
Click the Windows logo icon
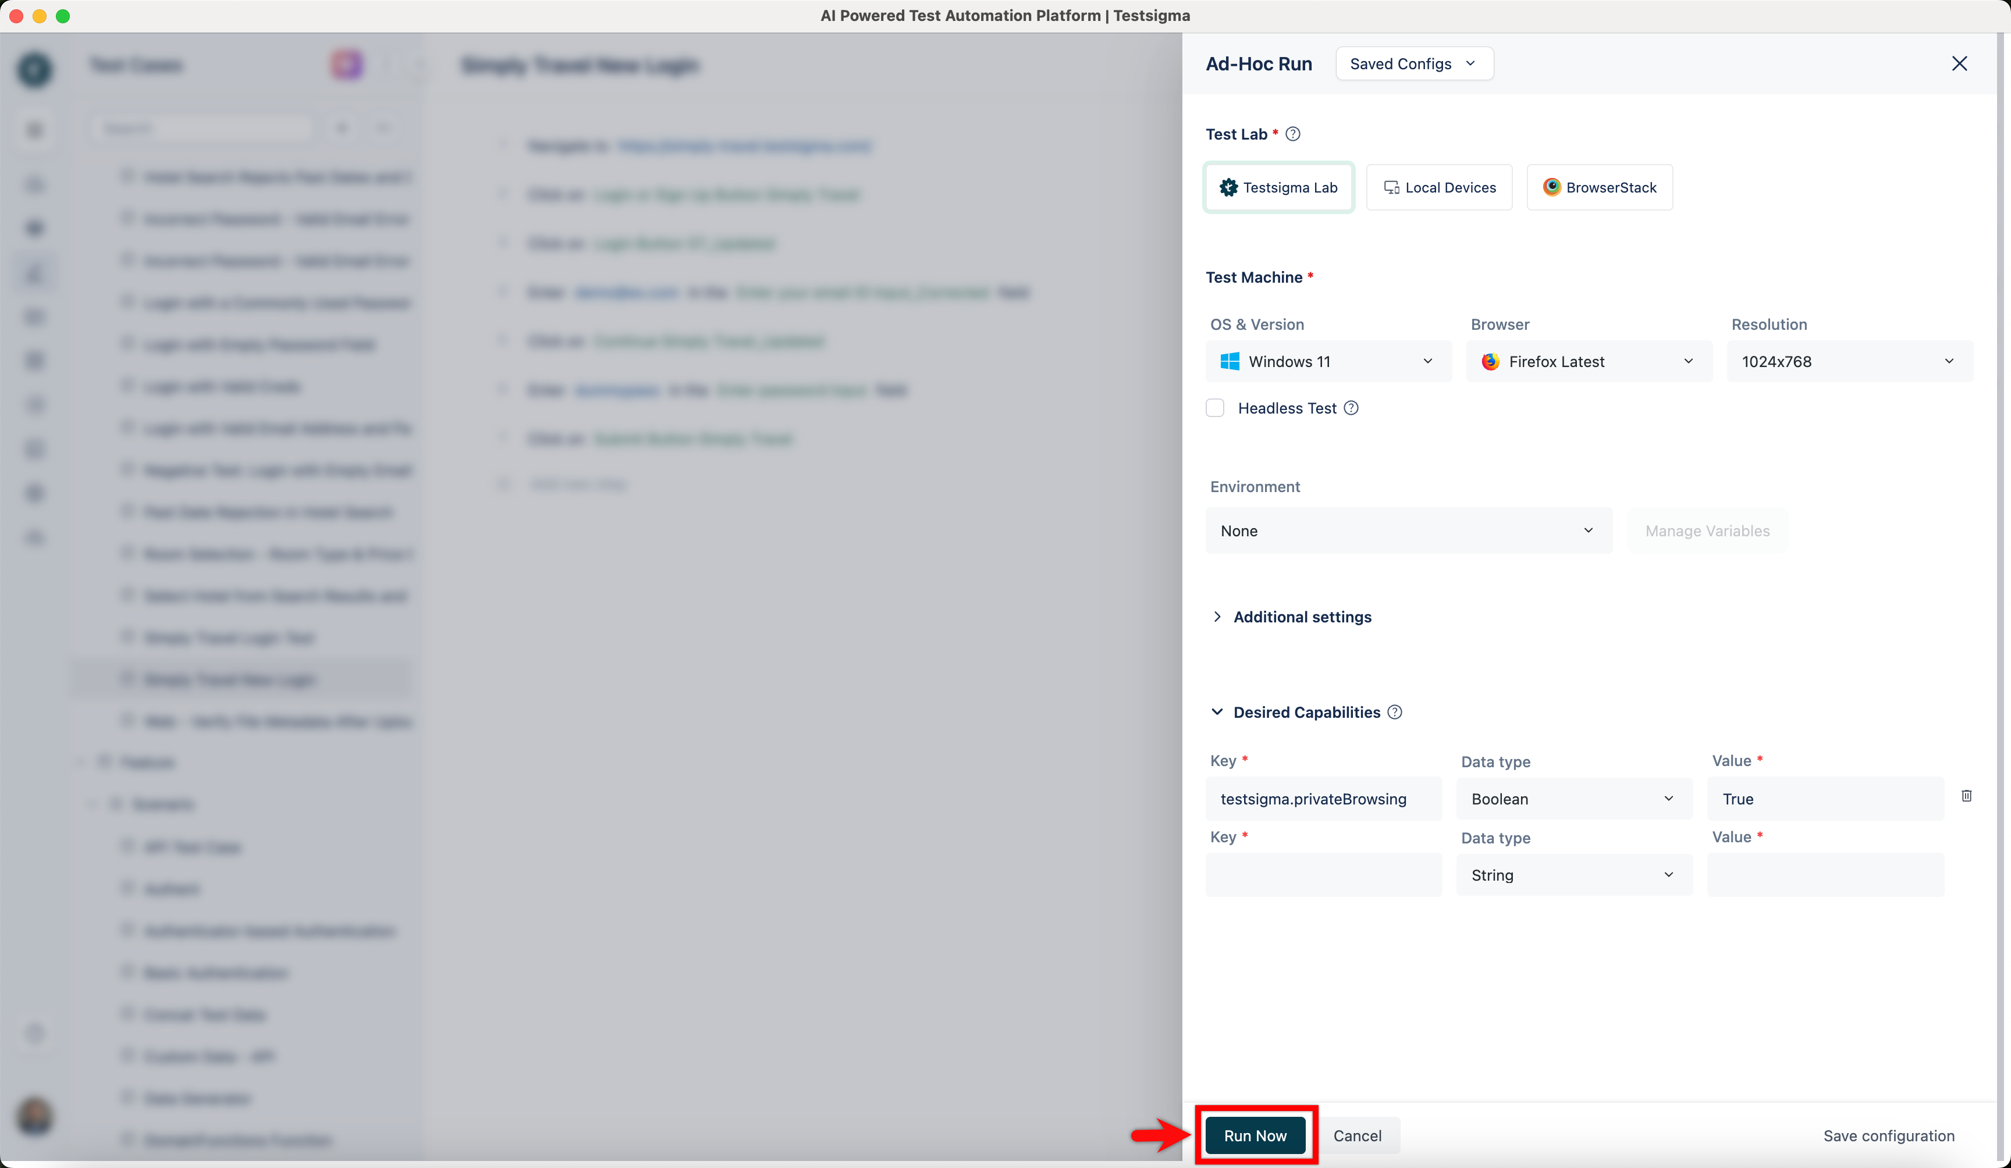pos(1230,361)
